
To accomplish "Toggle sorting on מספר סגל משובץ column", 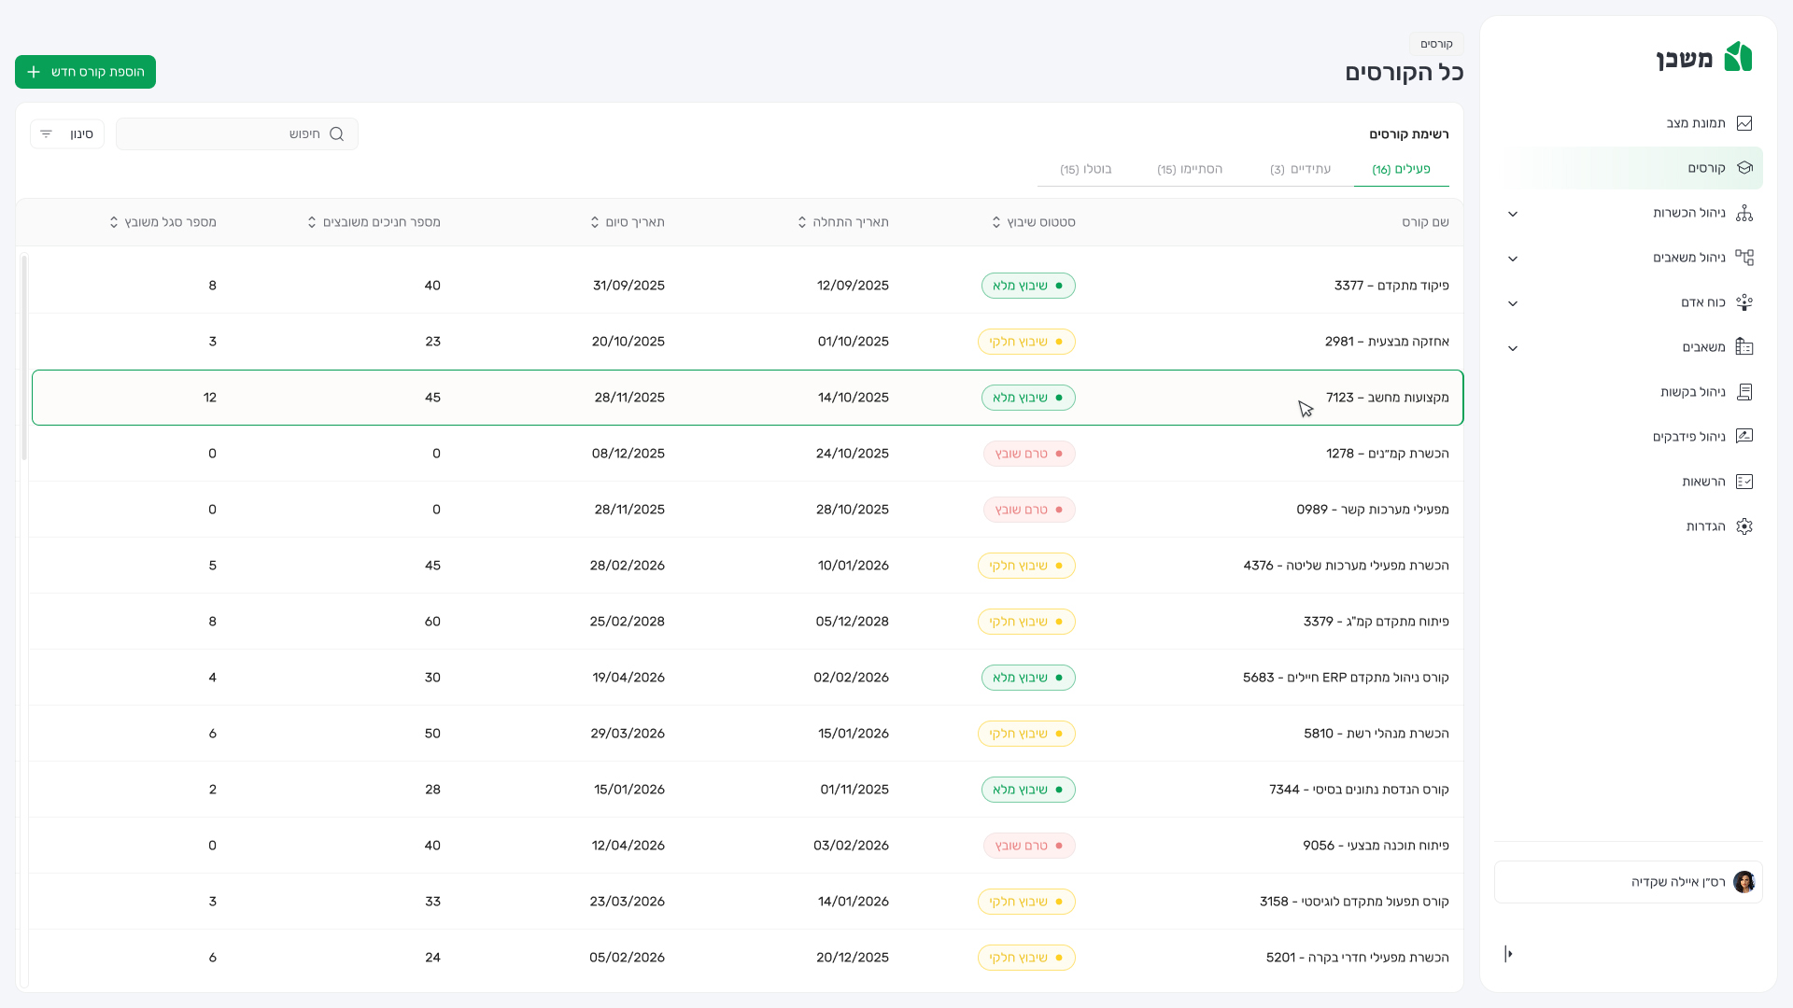I will [114, 222].
